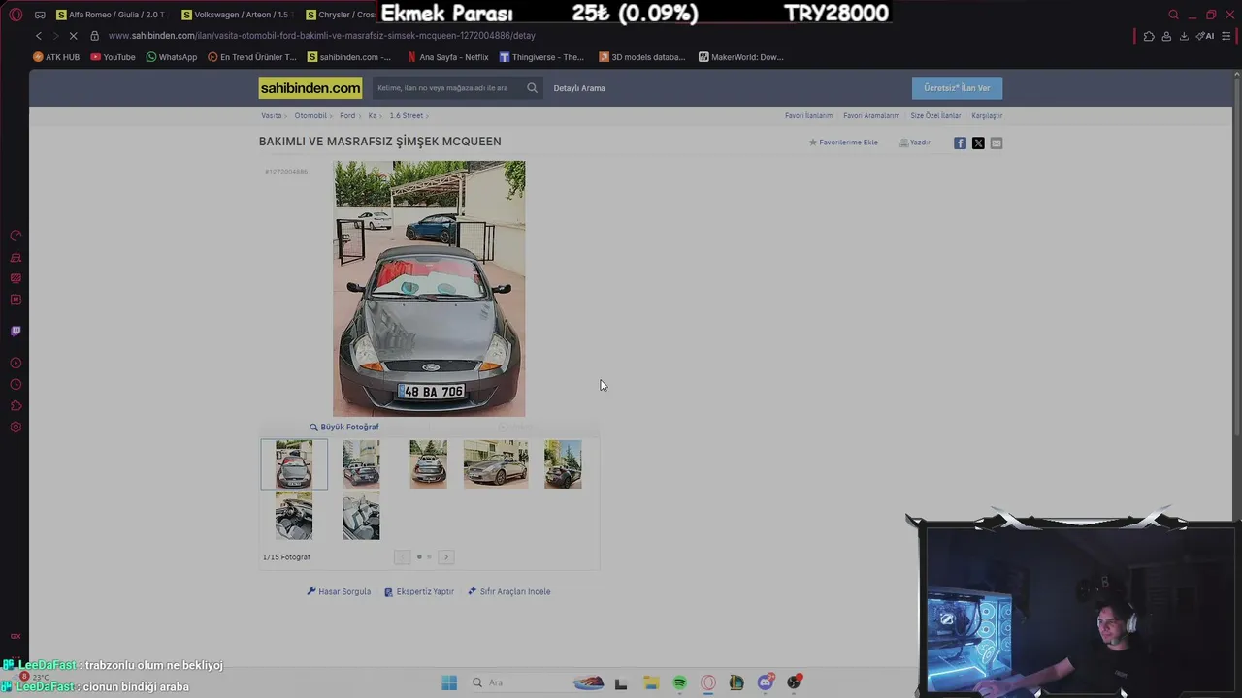Screen dimensions: 1242x698
Task: Open the ATK HUB bookmark
Action: 56,57
